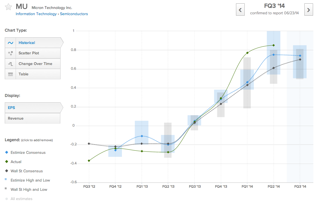Click the FQ3 '13 axis label

coord(195,187)
